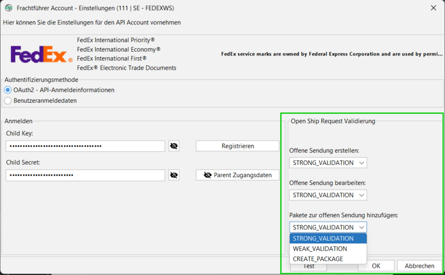Screen dimensions: 445x275
Task: Reveal the Child Key with the eye icon
Action: pos(174,146)
